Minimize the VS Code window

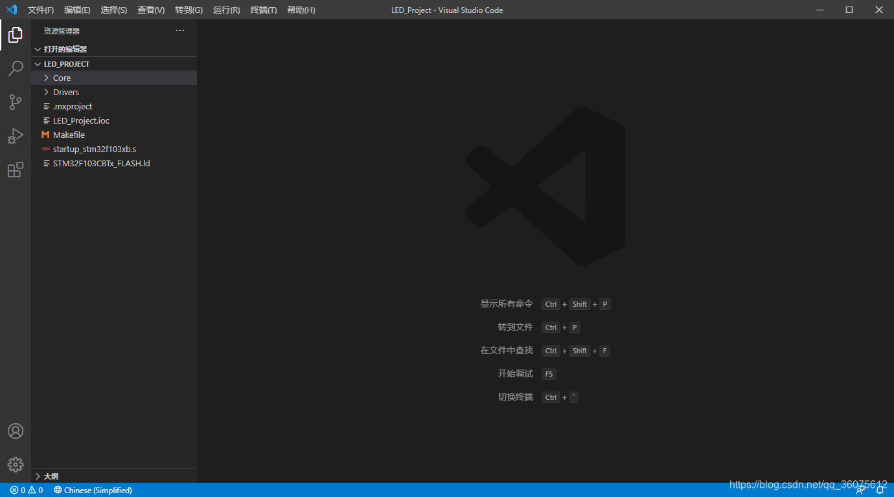(819, 10)
